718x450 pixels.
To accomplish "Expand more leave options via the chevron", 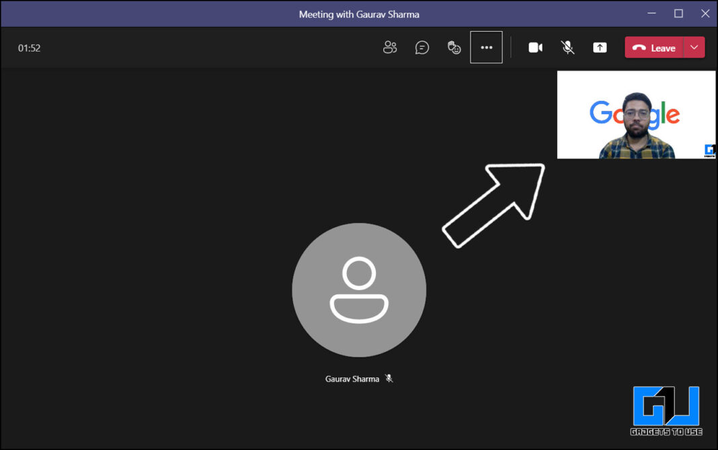I will click(x=694, y=48).
